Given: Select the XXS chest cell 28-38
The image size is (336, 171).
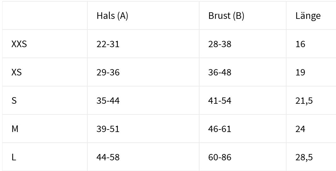Looking at the screenshot, I should [220, 44].
